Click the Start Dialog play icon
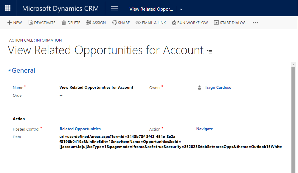Screen dimensions: 298x173 coord(216,23)
